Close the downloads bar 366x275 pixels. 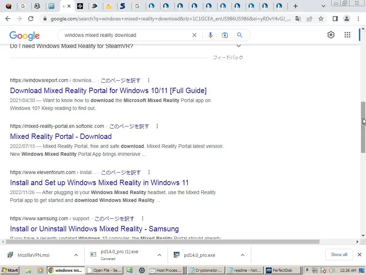360,255
